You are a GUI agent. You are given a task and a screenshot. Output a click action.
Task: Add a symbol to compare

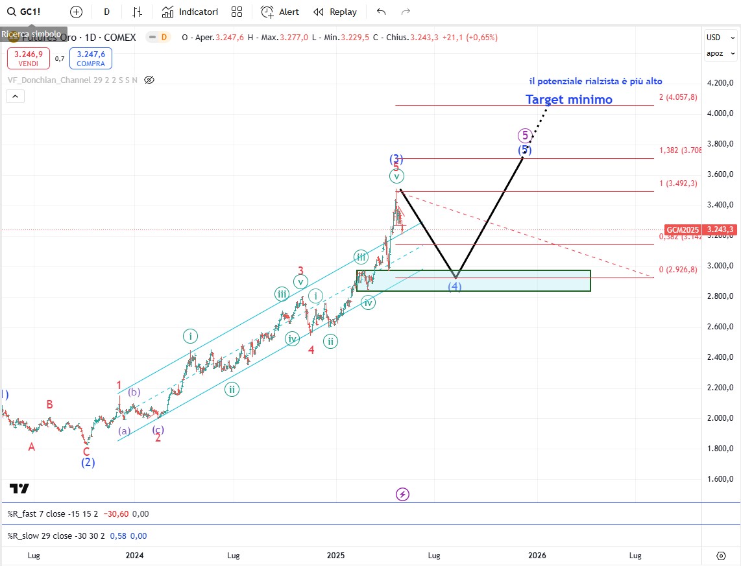[76, 12]
